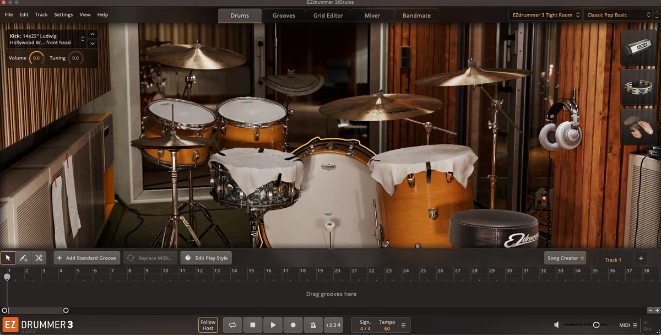Image resolution: width=661 pixels, height=335 pixels.
Task: Click the loop range end handle
Action: 66,310
